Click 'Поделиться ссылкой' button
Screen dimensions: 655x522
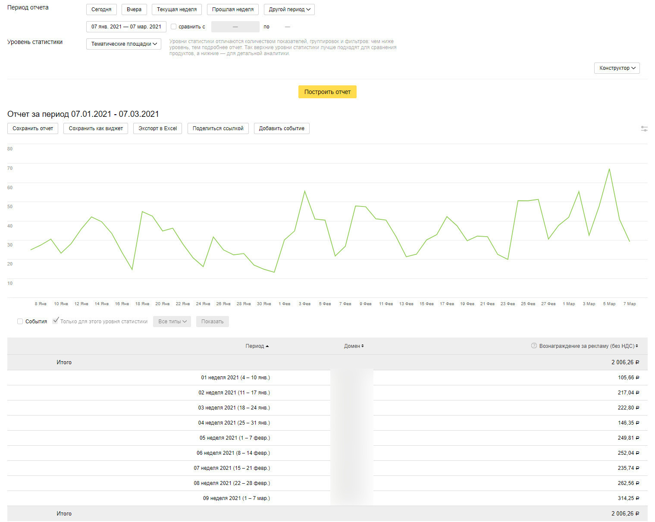tap(218, 128)
